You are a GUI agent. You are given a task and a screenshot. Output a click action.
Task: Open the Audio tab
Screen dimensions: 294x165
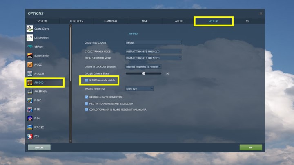(x=179, y=21)
